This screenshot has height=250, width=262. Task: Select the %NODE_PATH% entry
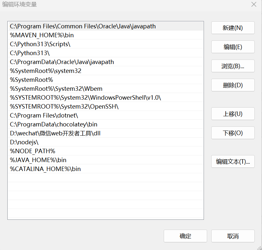coord(106,151)
